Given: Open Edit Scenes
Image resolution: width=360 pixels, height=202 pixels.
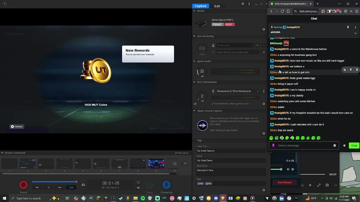Looking at the screenshot, I should pyautogui.click(x=182, y=153).
